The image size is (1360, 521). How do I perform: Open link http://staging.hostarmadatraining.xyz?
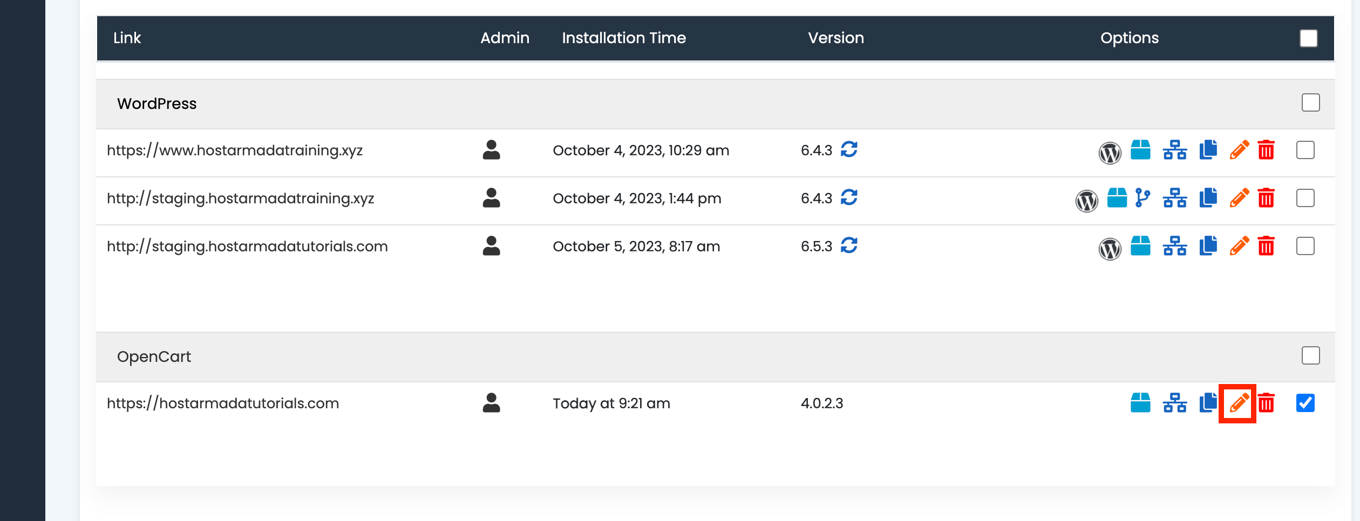241,198
